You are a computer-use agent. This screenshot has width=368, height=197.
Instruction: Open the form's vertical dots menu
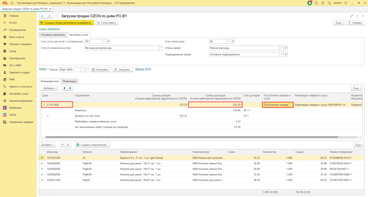[x=357, y=16]
